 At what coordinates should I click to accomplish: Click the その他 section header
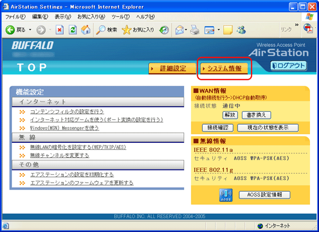tap(98, 165)
